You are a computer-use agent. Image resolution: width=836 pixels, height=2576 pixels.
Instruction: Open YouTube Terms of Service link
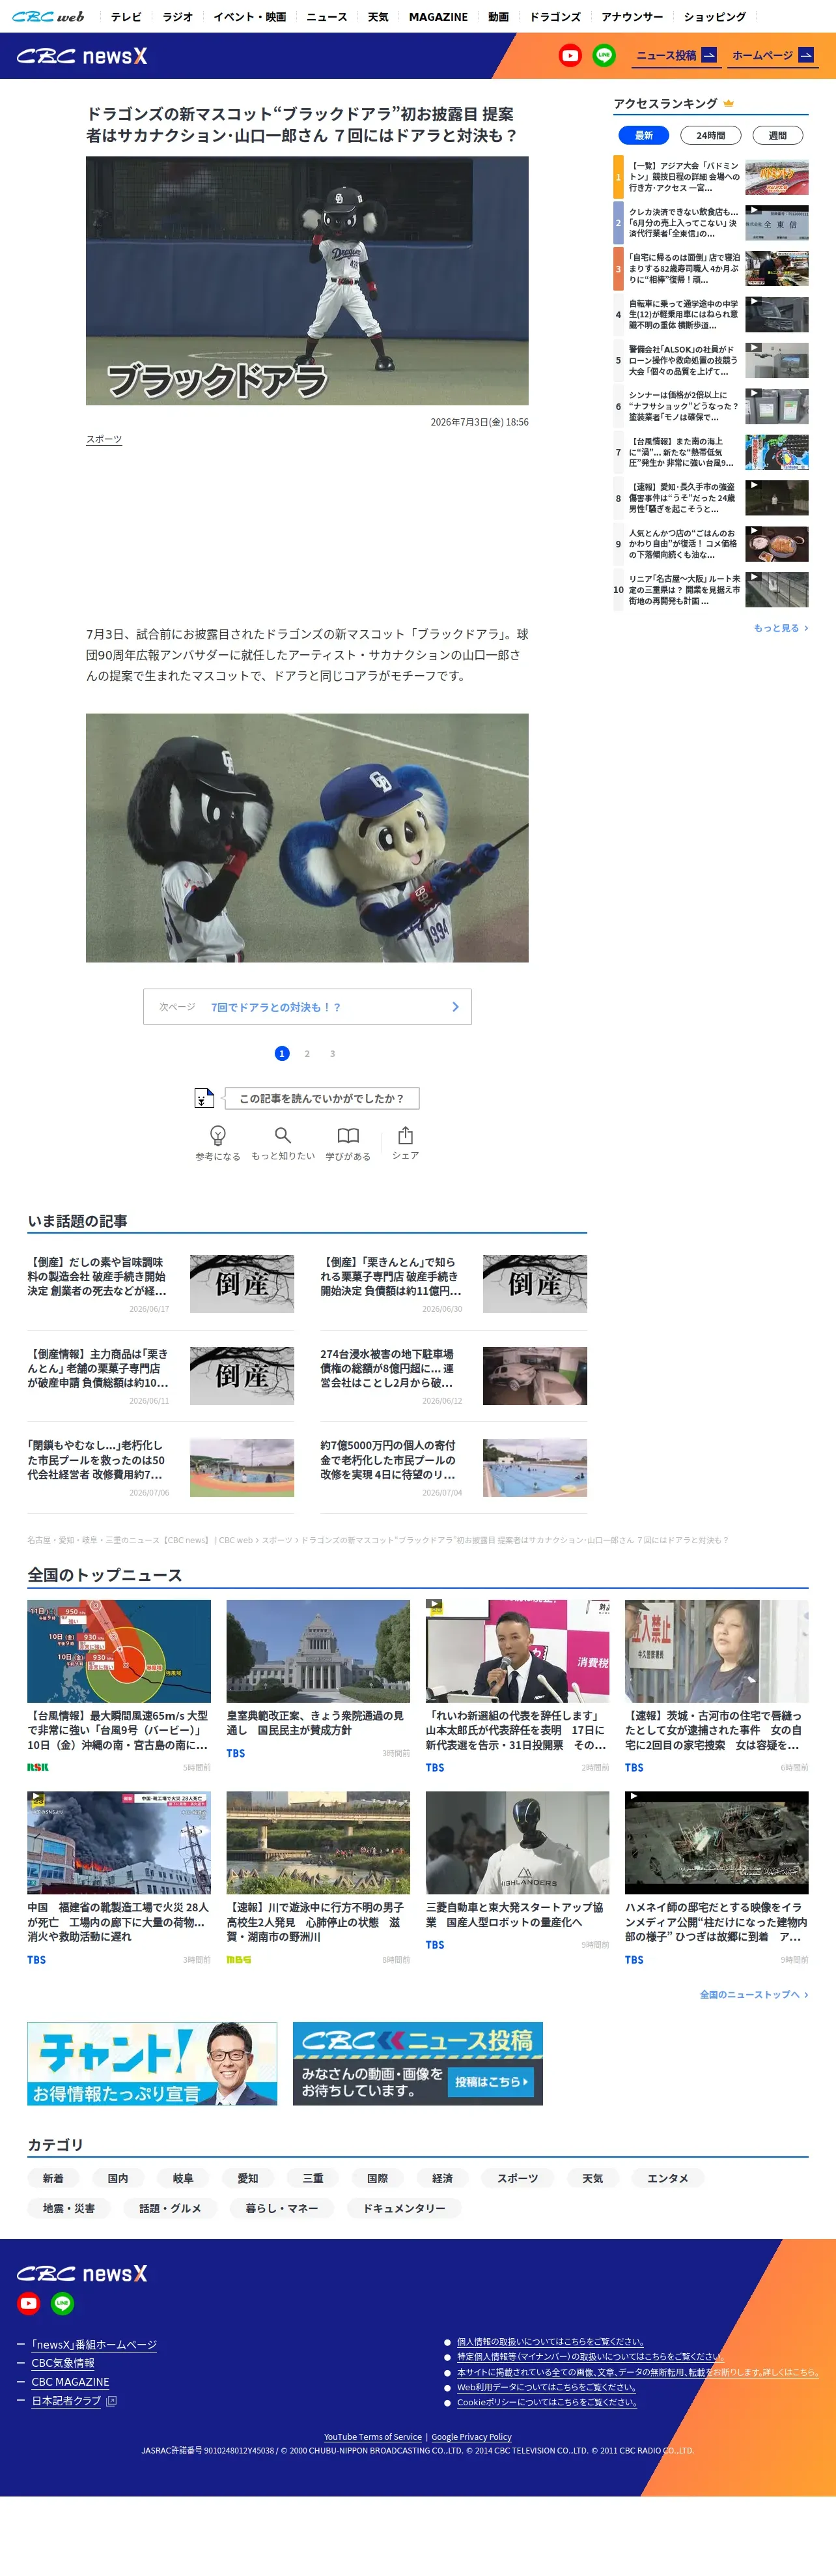372,2436
